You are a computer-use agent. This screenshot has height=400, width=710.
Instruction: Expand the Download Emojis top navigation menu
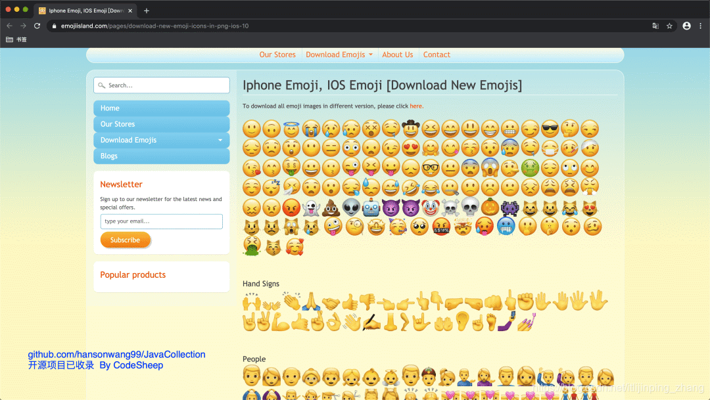click(339, 55)
